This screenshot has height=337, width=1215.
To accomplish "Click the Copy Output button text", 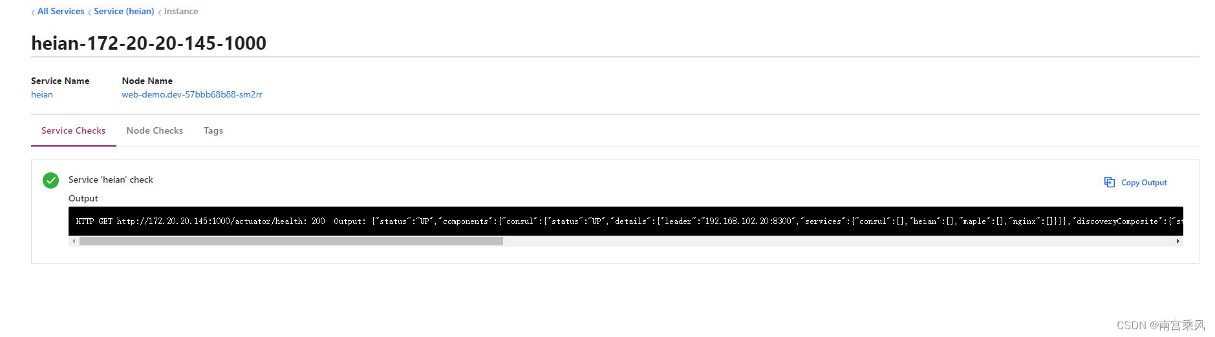I will tap(1144, 183).
